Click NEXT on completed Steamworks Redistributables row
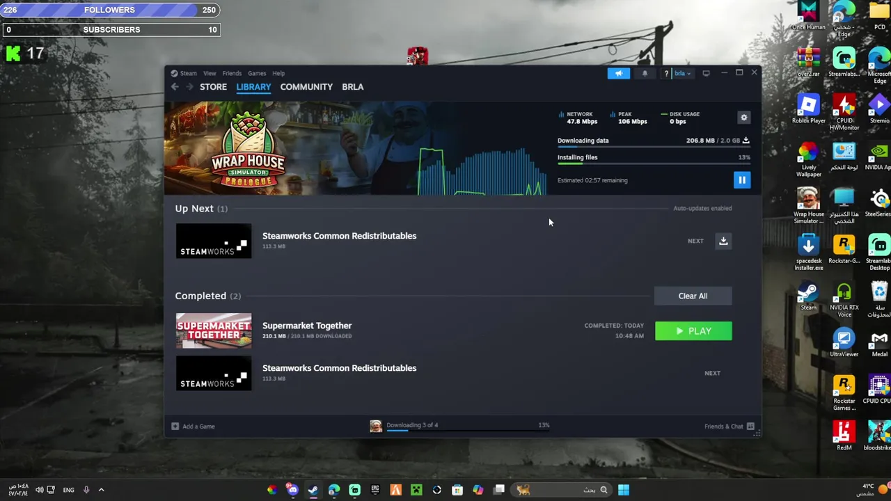This screenshot has width=891, height=501. (x=712, y=373)
